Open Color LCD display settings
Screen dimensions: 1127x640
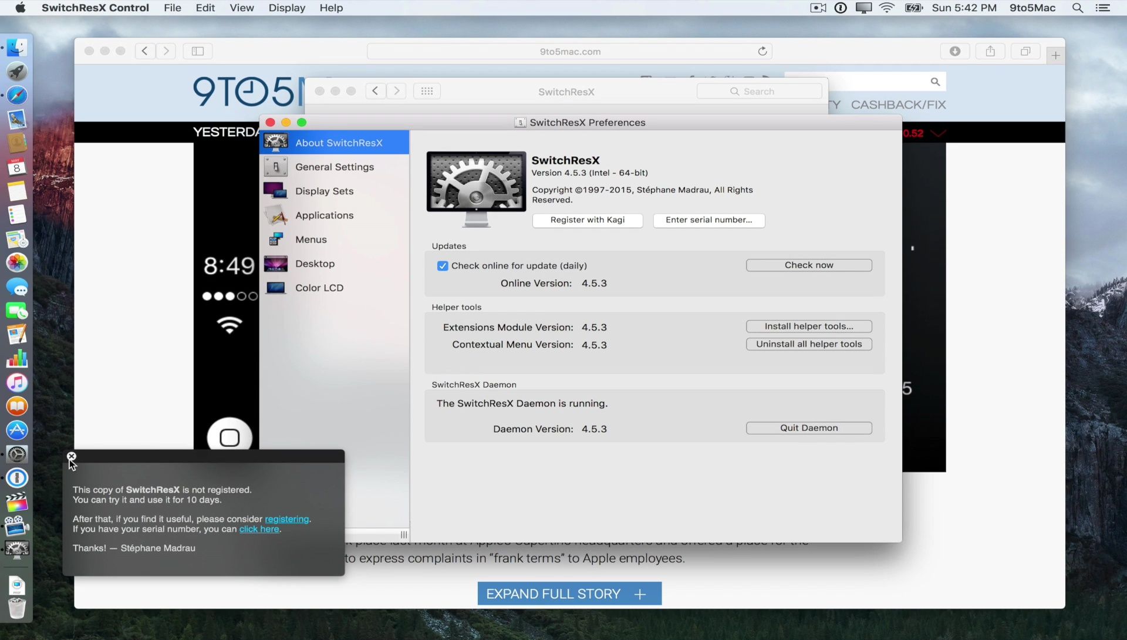(x=334, y=288)
